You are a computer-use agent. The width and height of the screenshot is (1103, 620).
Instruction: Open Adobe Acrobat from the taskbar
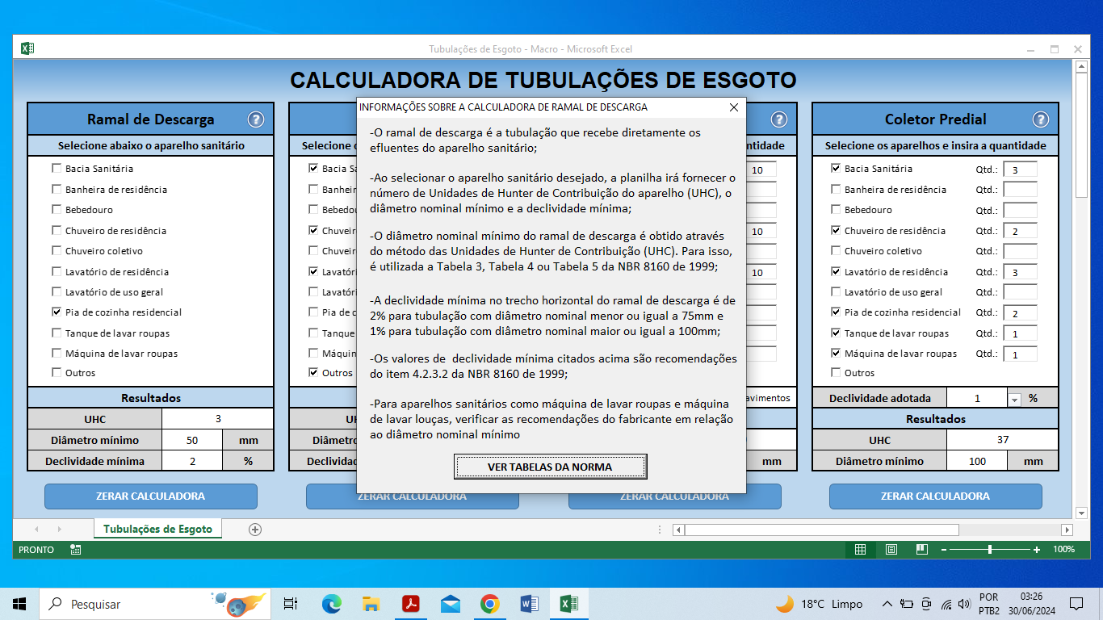coord(410,604)
